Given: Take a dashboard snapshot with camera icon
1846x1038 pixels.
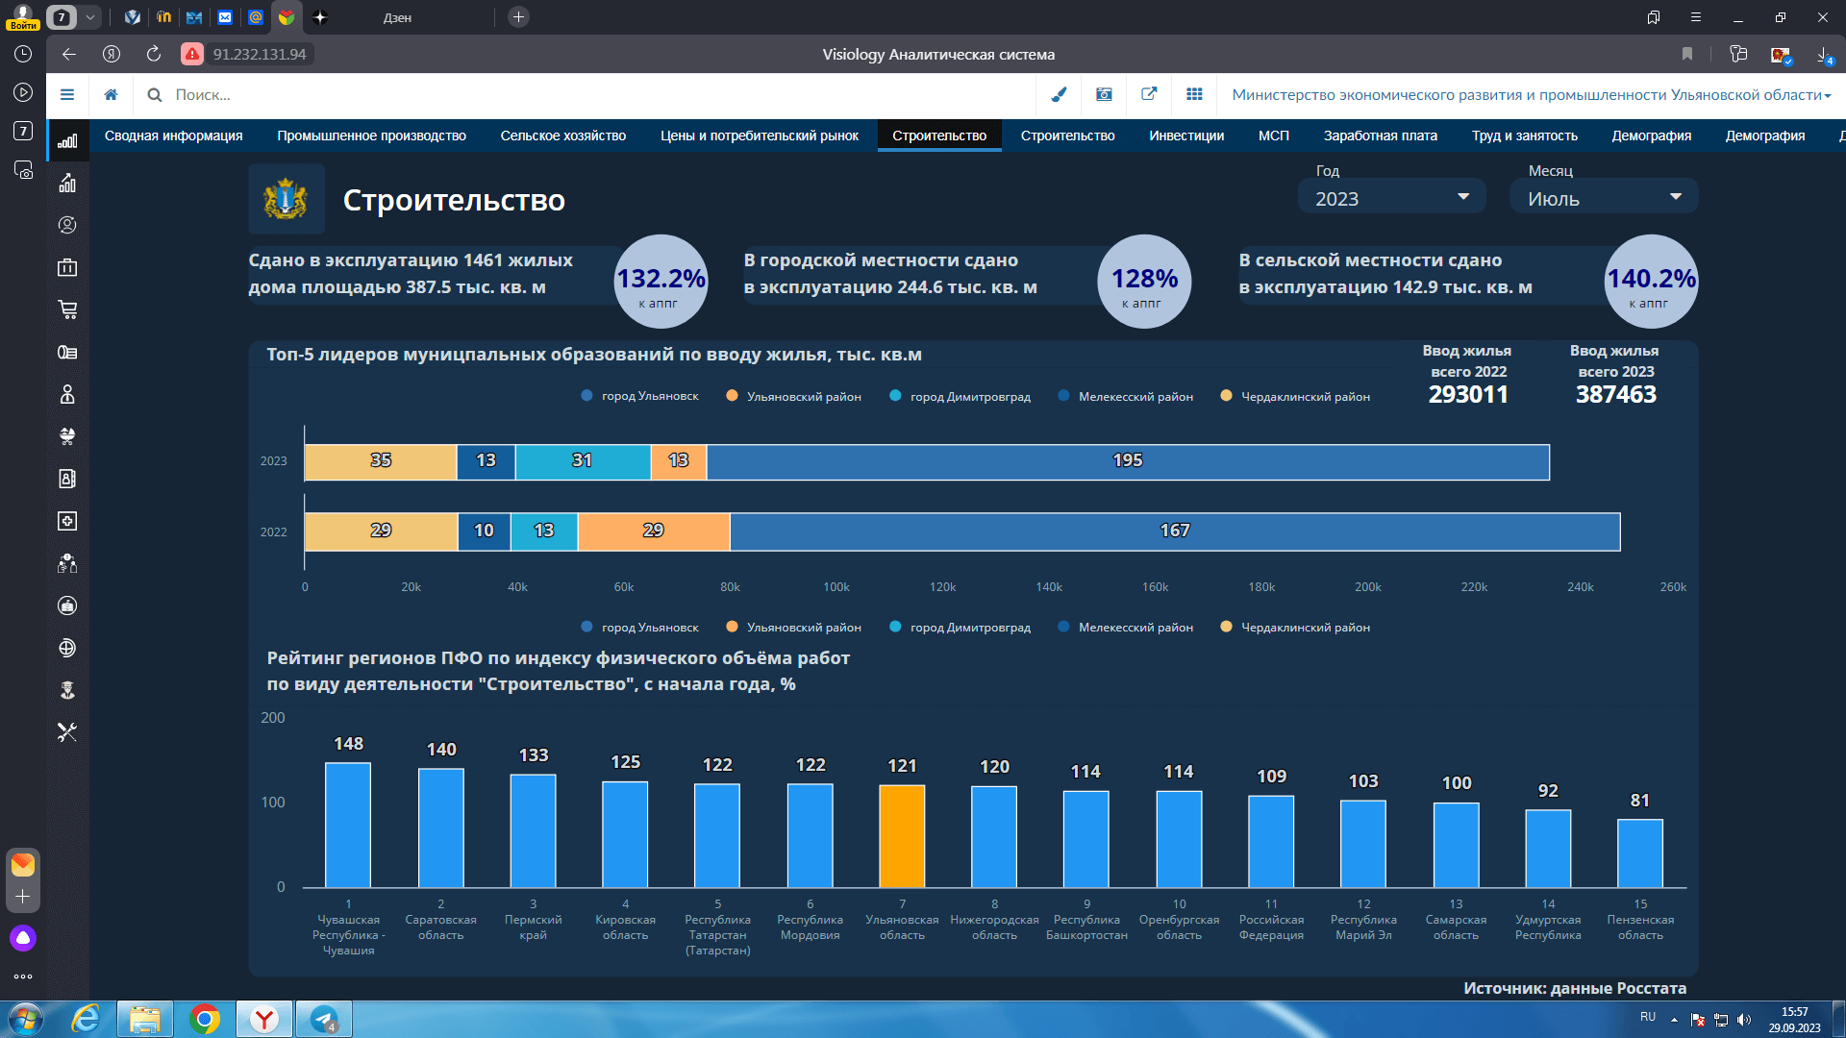Looking at the screenshot, I should pyautogui.click(x=1104, y=94).
